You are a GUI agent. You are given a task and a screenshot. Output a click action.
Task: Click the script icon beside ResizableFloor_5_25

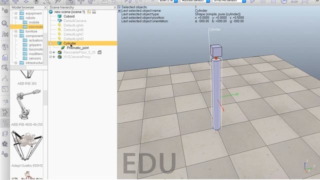(99, 52)
